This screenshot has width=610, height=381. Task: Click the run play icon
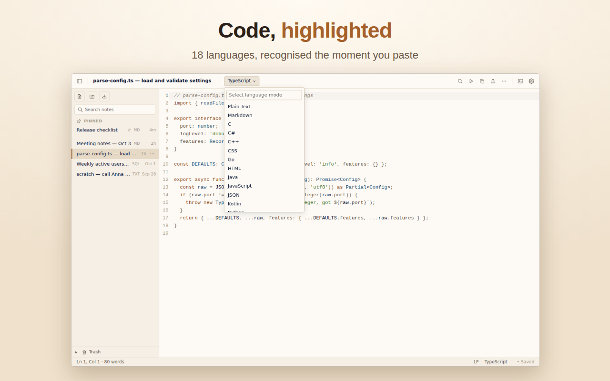[x=471, y=81]
